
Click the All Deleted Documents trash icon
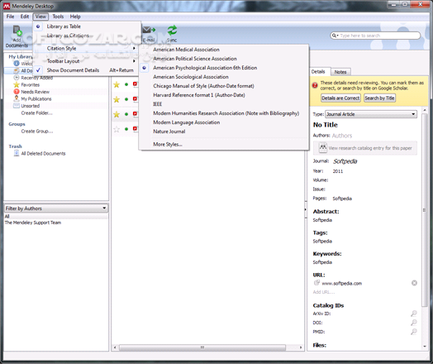[x=17, y=153]
